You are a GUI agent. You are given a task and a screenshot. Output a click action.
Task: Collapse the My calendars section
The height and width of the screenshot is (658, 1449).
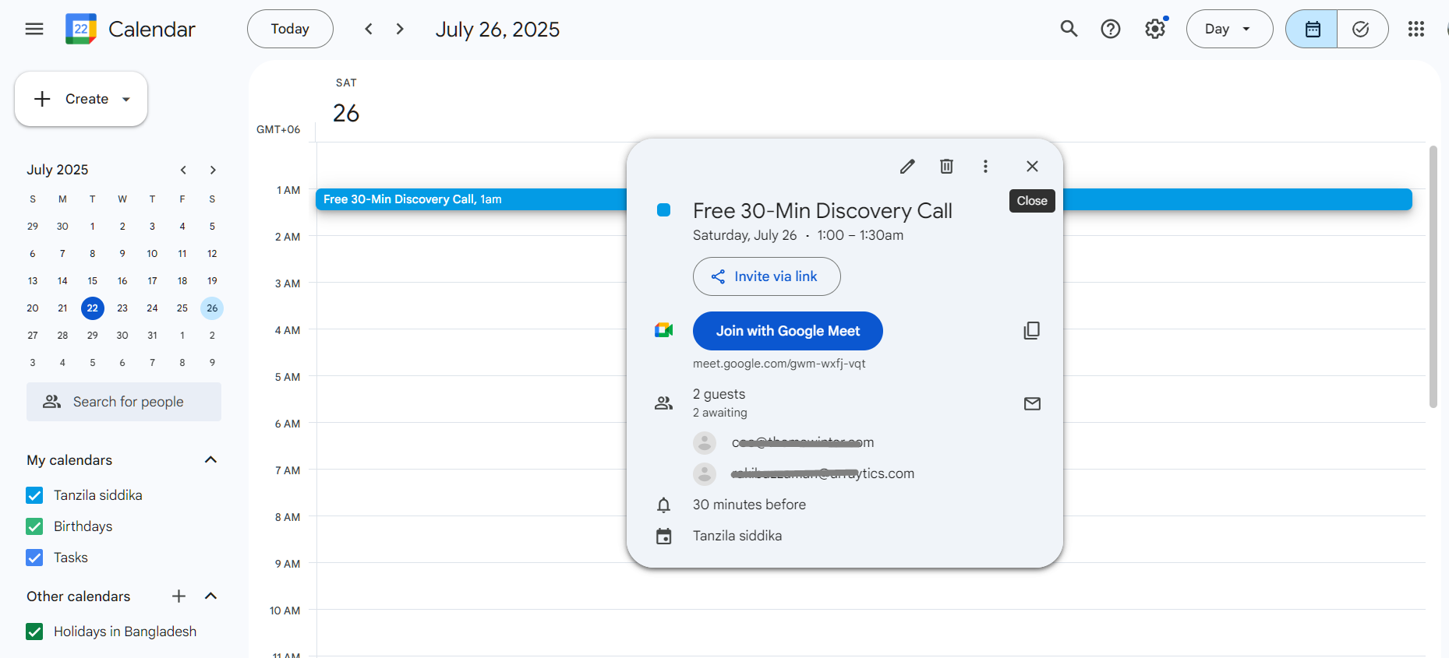coord(210,460)
